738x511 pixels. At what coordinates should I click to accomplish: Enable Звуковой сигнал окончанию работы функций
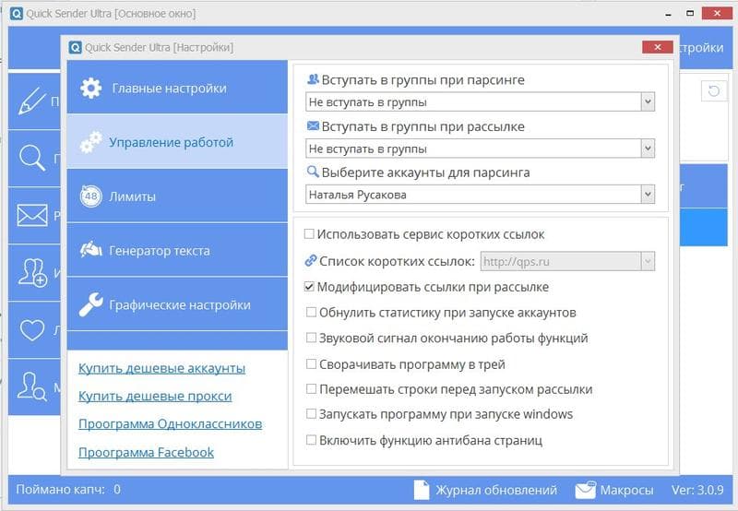pos(311,338)
